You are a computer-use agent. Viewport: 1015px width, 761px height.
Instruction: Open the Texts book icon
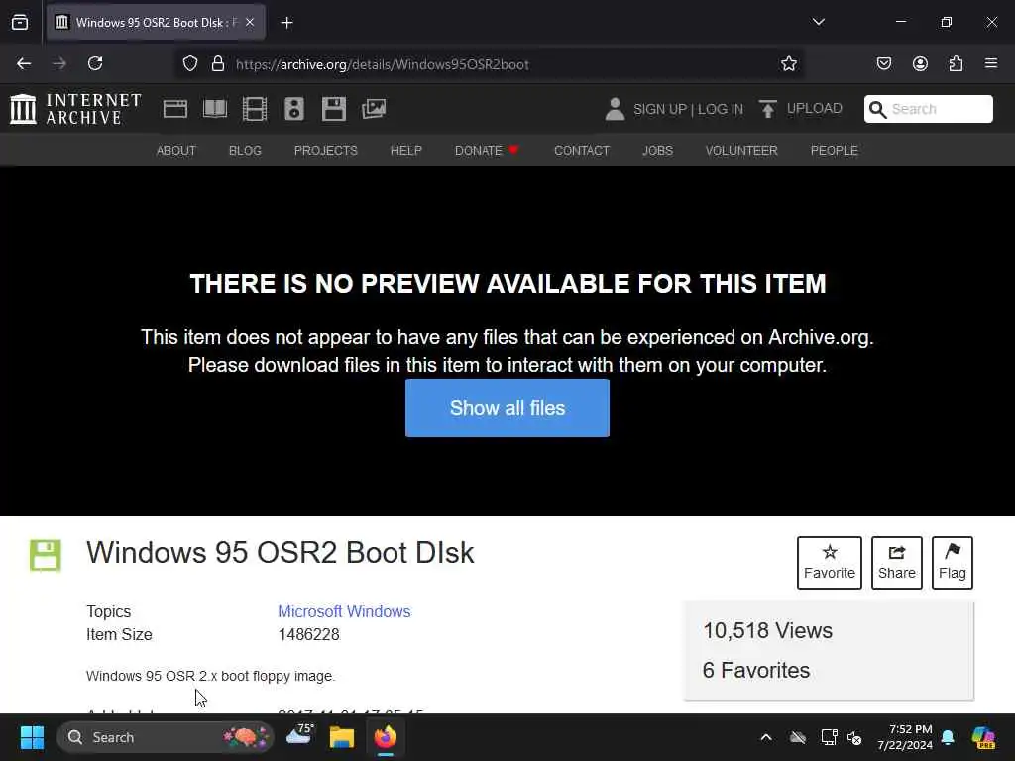click(x=215, y=109)
